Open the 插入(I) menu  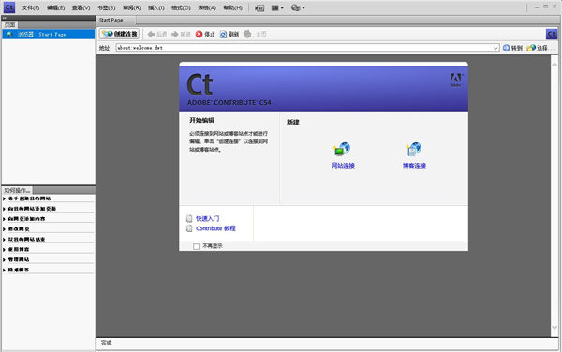pos(155,7)
